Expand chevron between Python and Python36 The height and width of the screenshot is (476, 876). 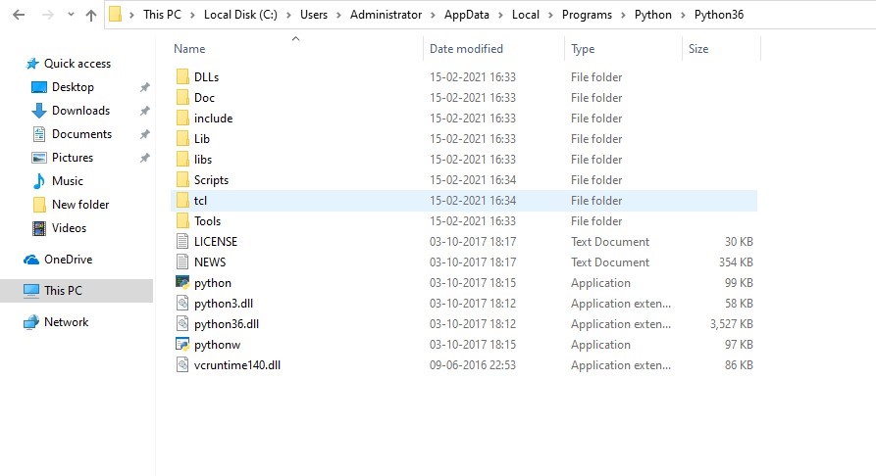click(x=683, y=15)
